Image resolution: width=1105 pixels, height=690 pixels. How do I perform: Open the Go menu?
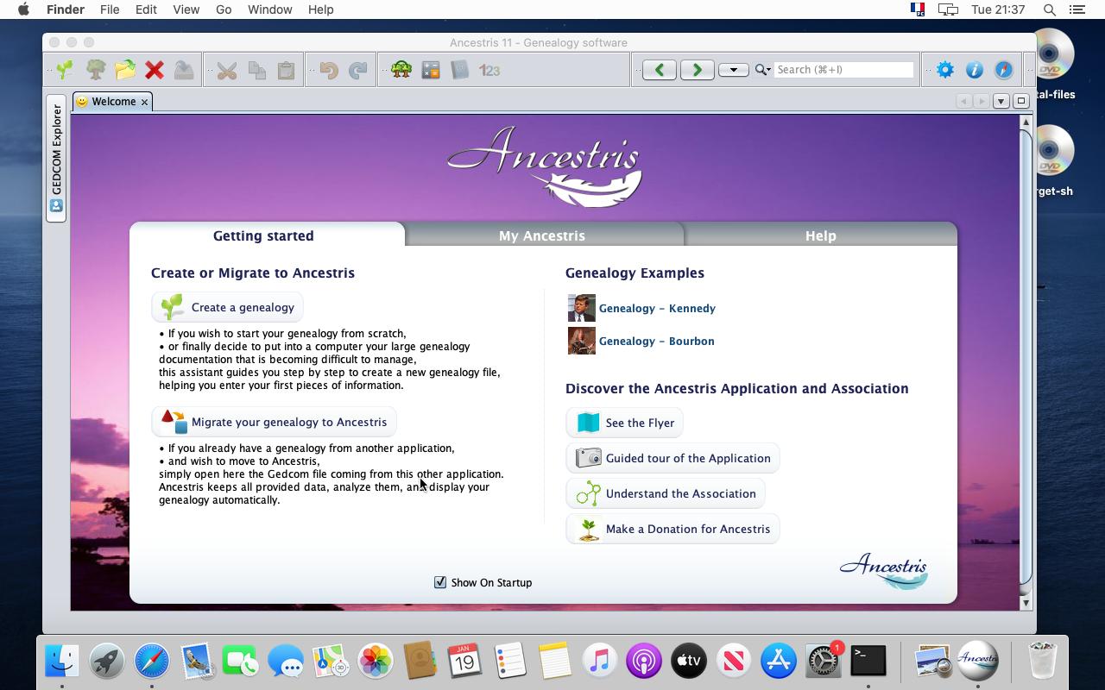224,9
